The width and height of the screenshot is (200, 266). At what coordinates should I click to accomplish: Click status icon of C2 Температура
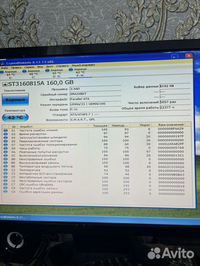click(x=5, y=170)
